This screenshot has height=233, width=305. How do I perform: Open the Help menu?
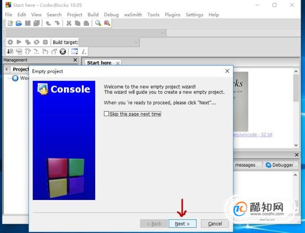[214, 15]
